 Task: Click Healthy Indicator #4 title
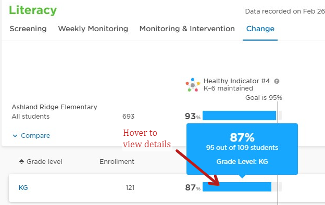(x=236, y=81)
